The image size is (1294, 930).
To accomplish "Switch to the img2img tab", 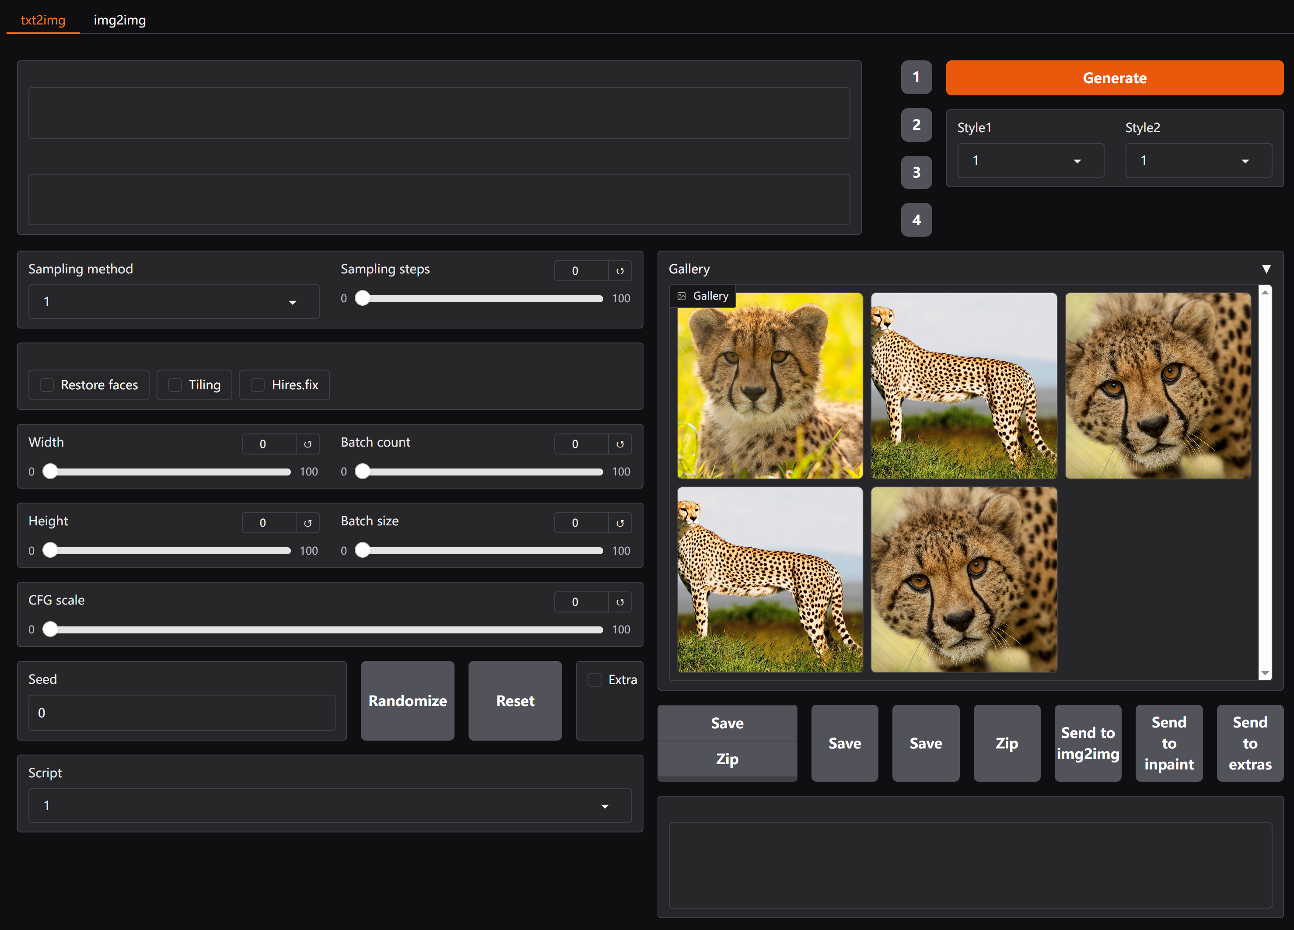I will pos(120,20).
